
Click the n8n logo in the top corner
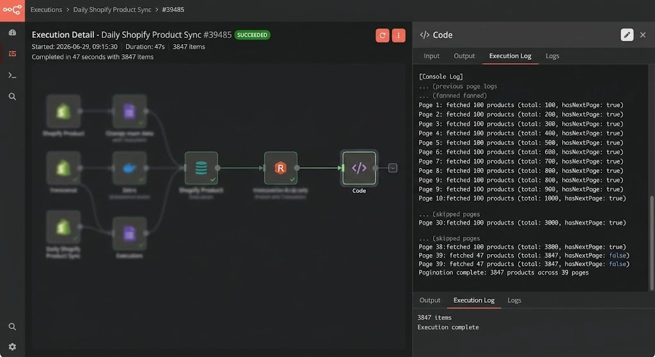coord(12,10)
